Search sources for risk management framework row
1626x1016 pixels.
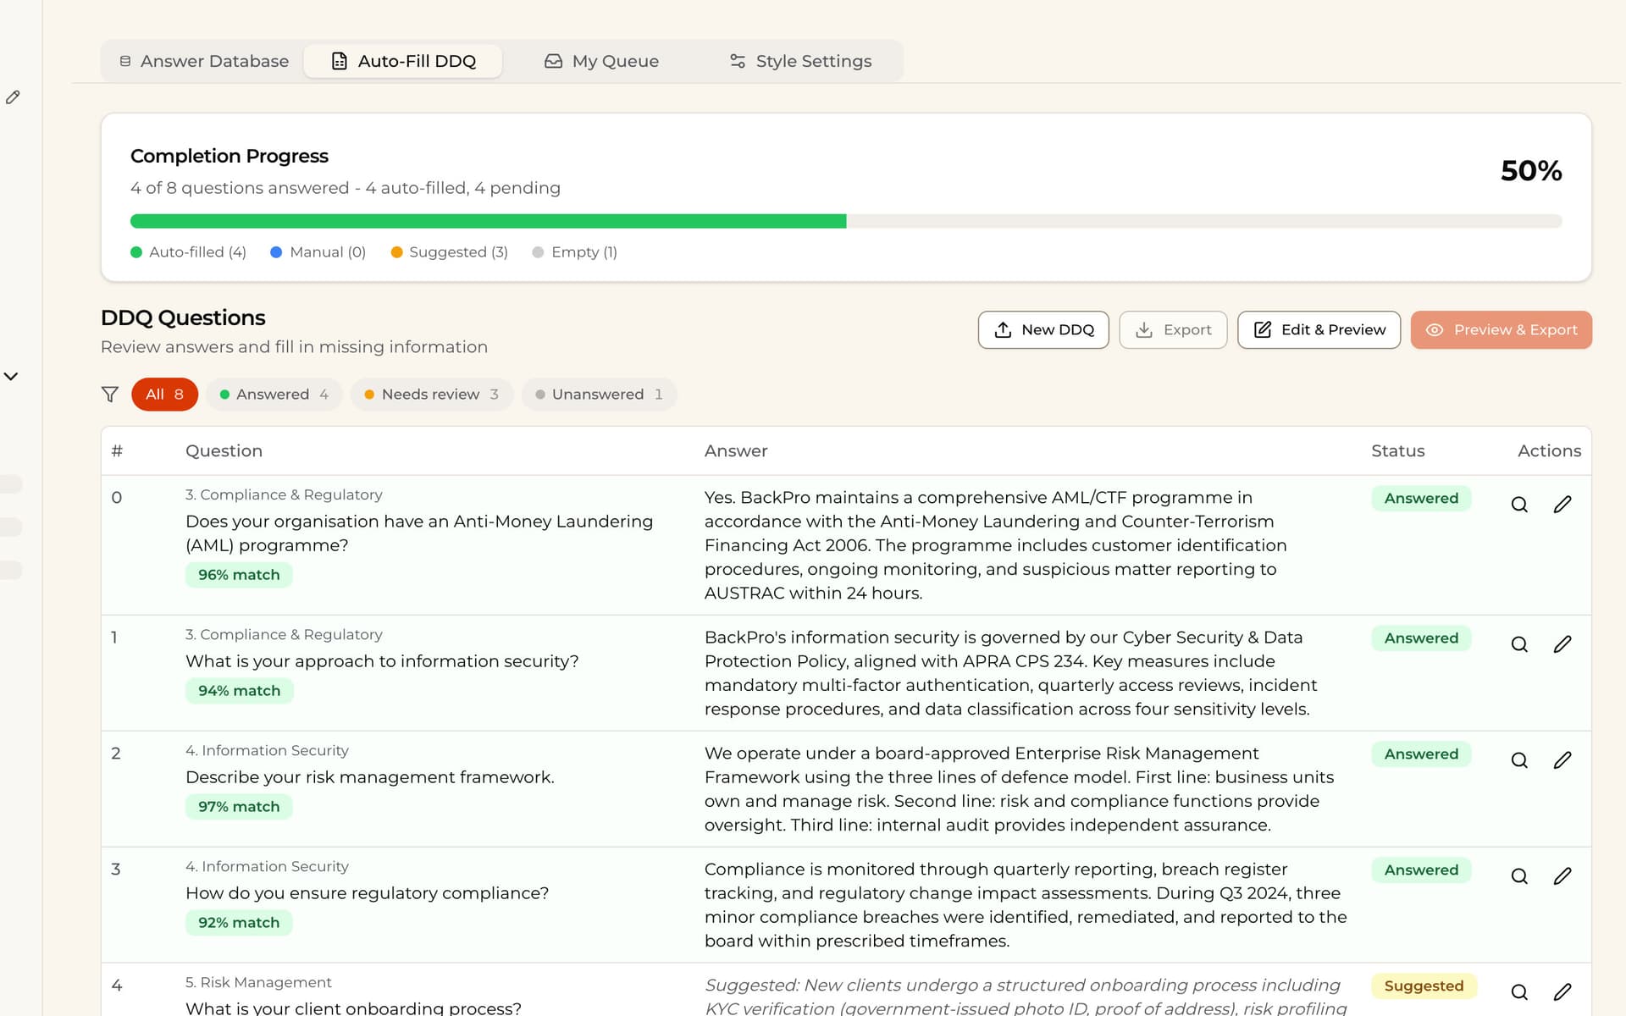[x=1519, y=760]
